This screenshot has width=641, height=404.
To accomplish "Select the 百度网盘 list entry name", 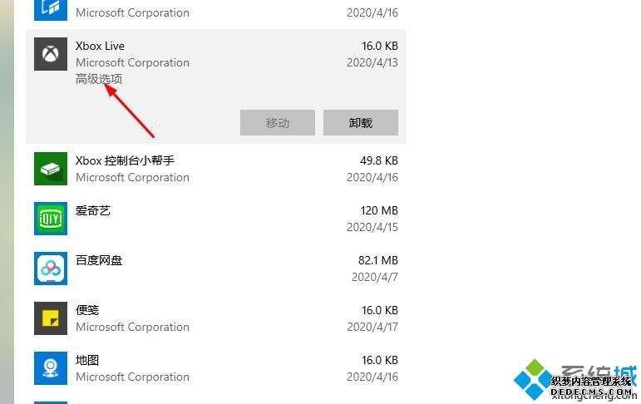I will [x=99, y=260].
